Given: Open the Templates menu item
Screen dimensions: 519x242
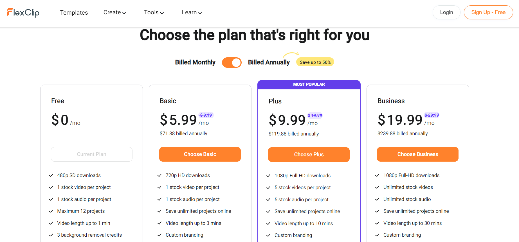Looking at the screenshot, I should coord(74,12).
